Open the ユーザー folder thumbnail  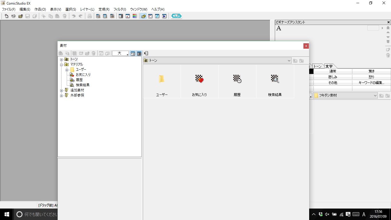click(x=162, y=82)
